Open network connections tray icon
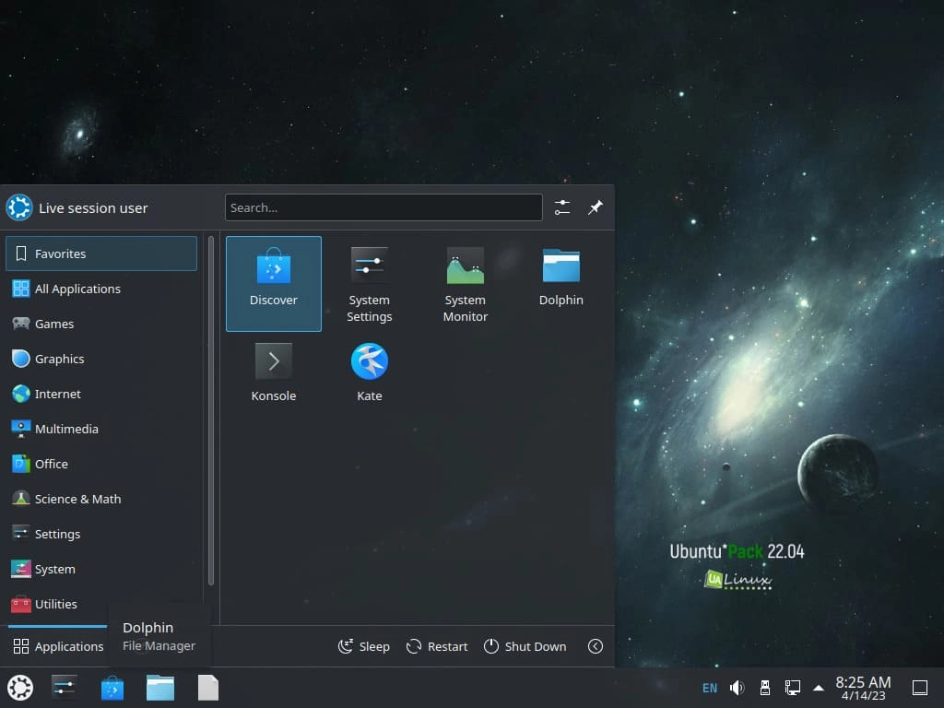 [792, 688]
